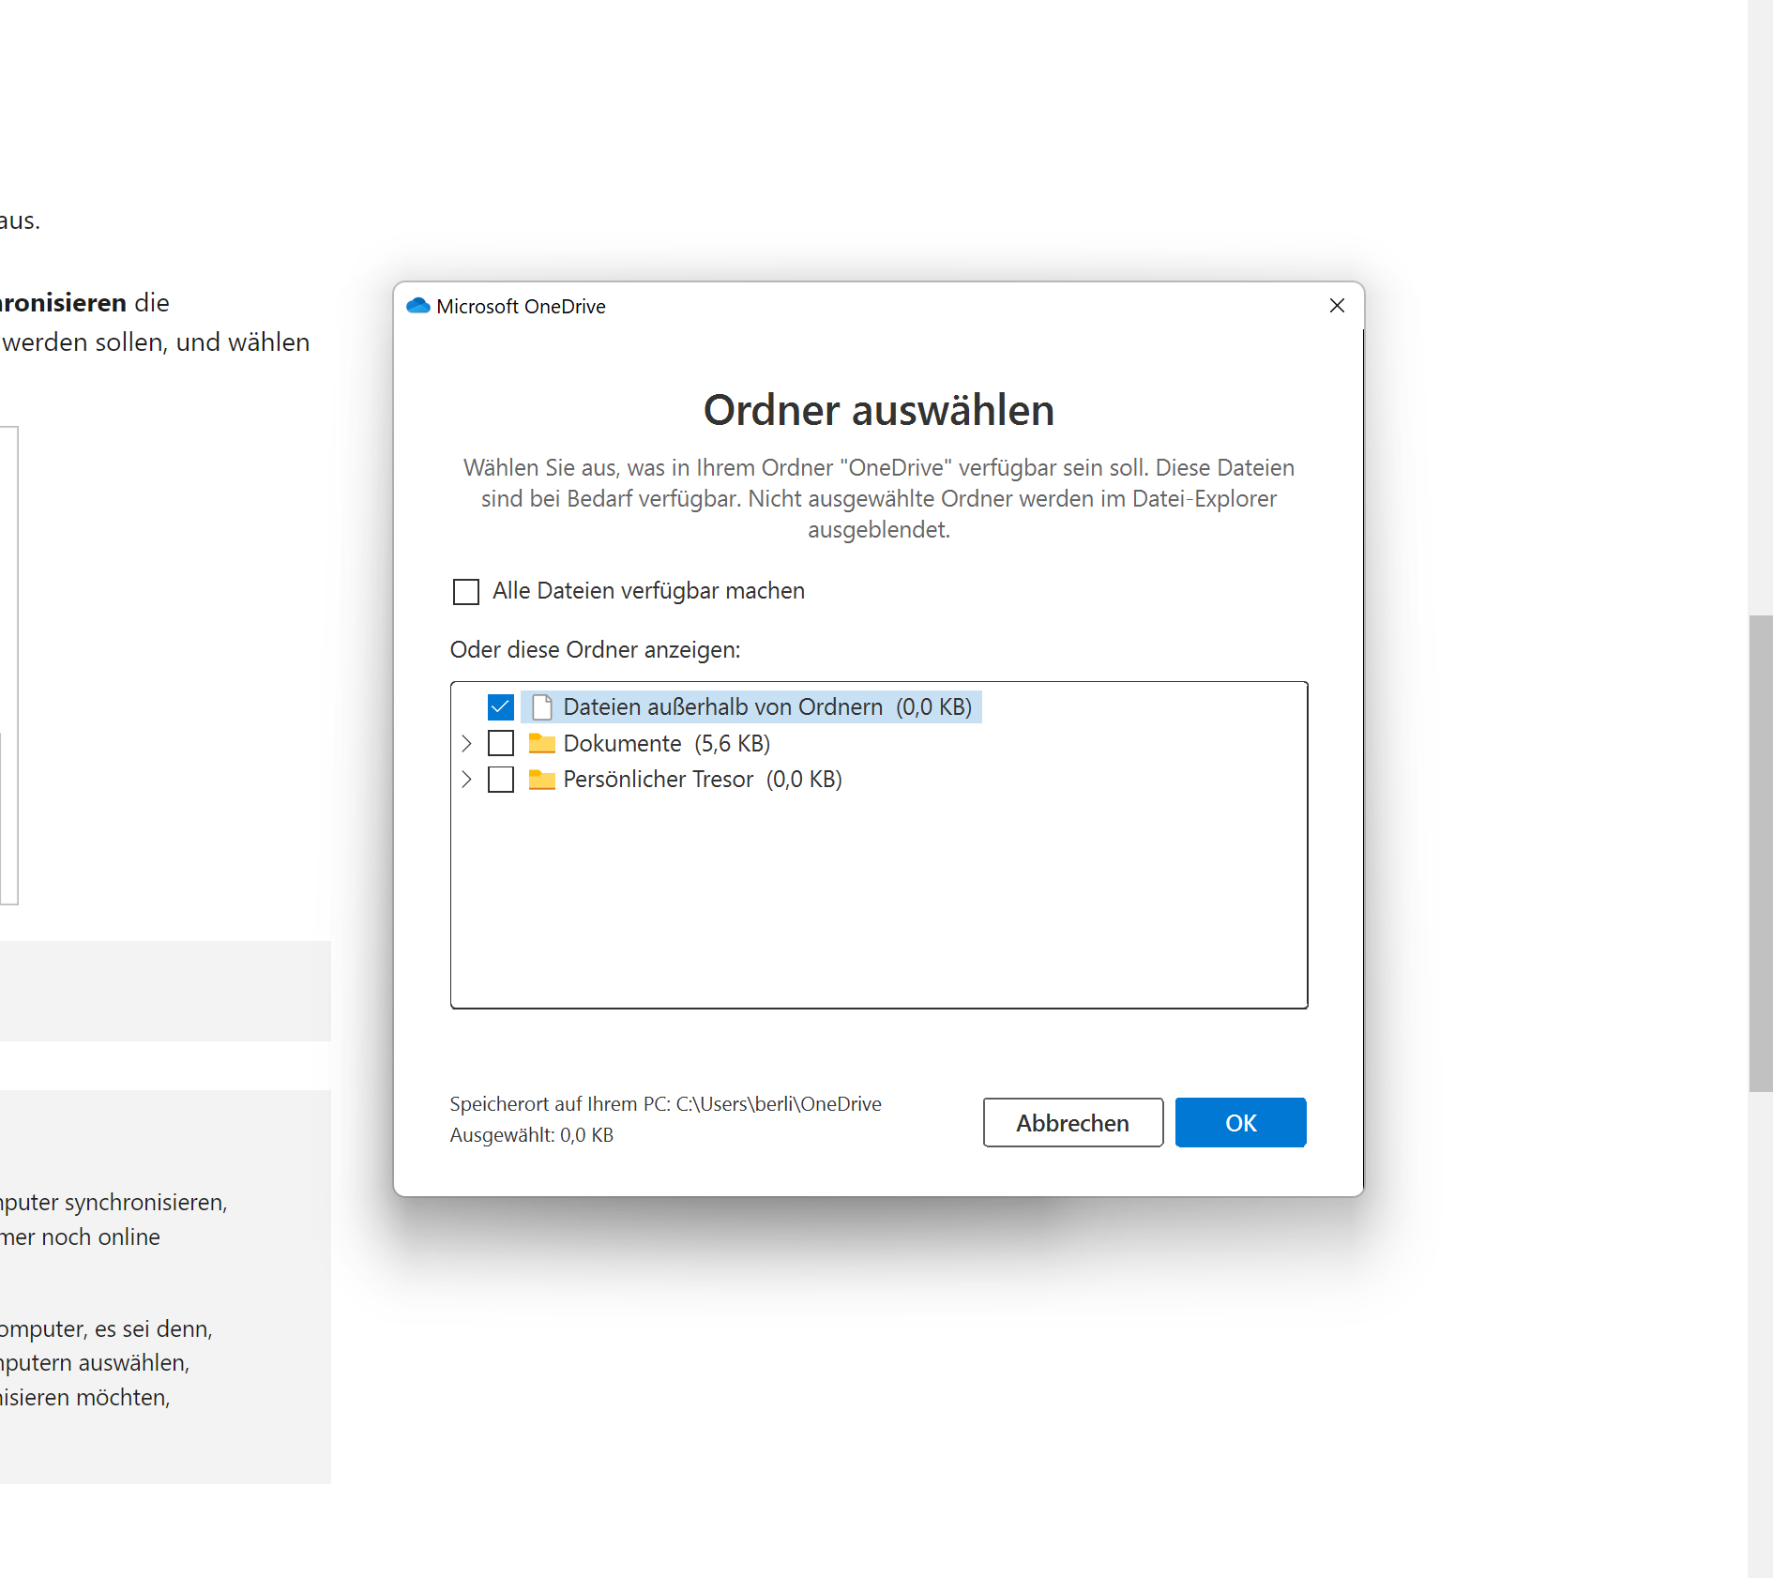Image resolution: width=1773 pixels, height=1578 pixels.
Task: Click the folder icon for Persönlicher Tresor
Action: click(x=542, y=779)
